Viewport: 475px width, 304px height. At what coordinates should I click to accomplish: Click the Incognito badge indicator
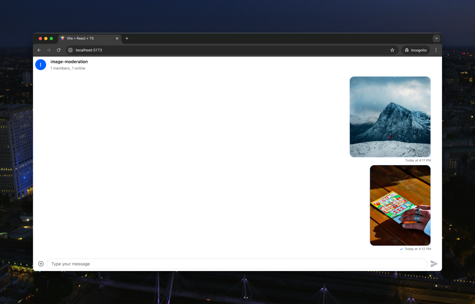click(415, 50)
